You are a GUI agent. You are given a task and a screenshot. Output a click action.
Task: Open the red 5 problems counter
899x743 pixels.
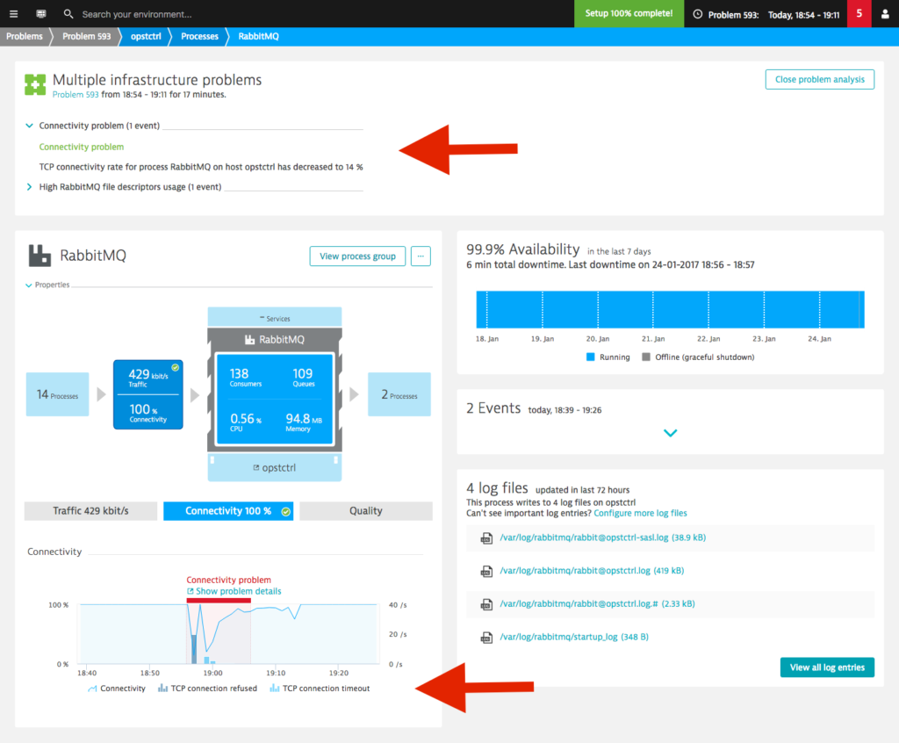[859, 13]
